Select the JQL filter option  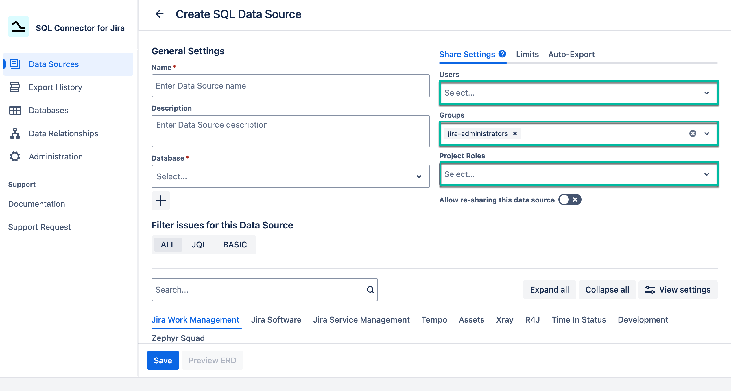(199, 244)
